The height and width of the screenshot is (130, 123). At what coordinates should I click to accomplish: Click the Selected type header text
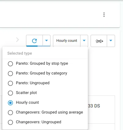[20, 53]
